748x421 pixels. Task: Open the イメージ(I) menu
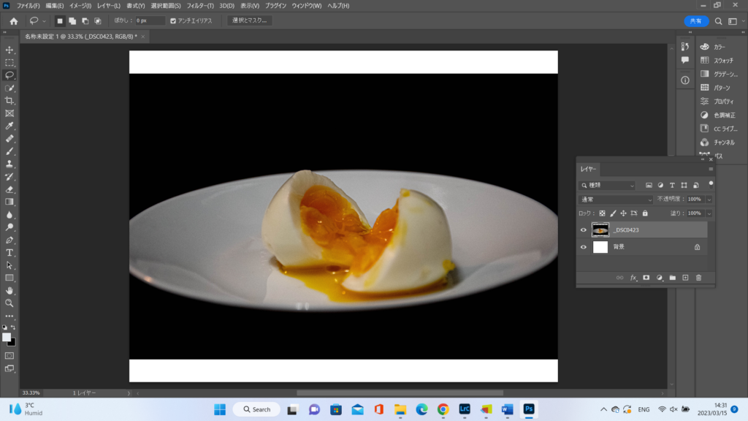click(80, 6)
